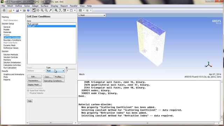
Task: Expand the Open file dropdown arrow
Action: click(x=14, y=10)
